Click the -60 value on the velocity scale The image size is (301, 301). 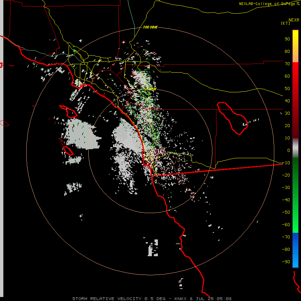[x=286, y=225]
